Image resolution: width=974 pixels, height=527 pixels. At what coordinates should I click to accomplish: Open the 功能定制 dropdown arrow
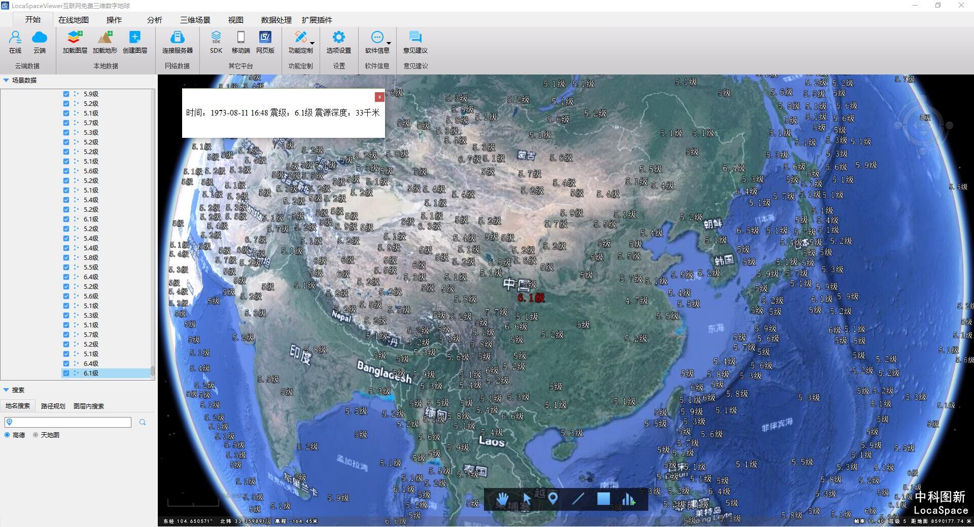click(312, 43)
